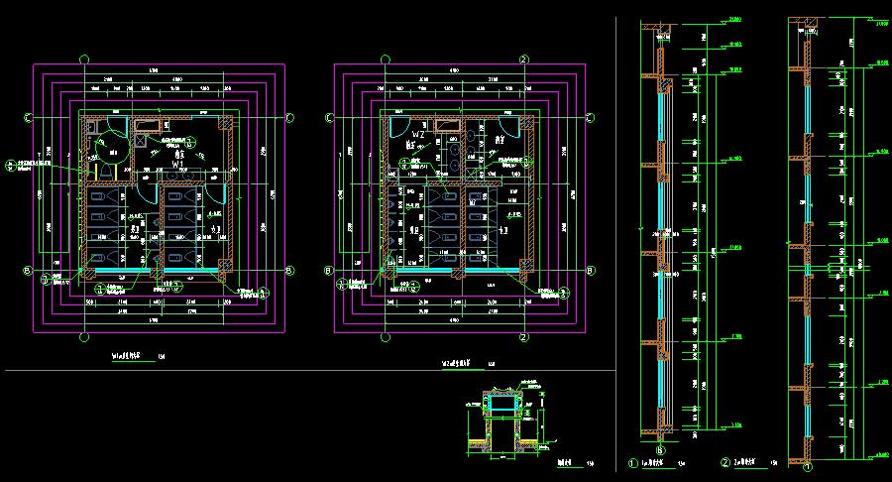Select axis bubble C right of right plan
Screen dimensions: 892x482
pos(590,118)
